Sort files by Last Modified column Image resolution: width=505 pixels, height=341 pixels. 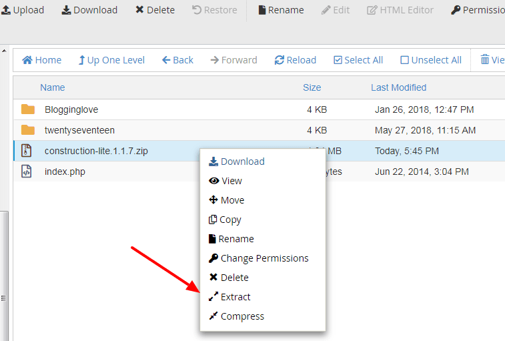[x=398, y=87]
